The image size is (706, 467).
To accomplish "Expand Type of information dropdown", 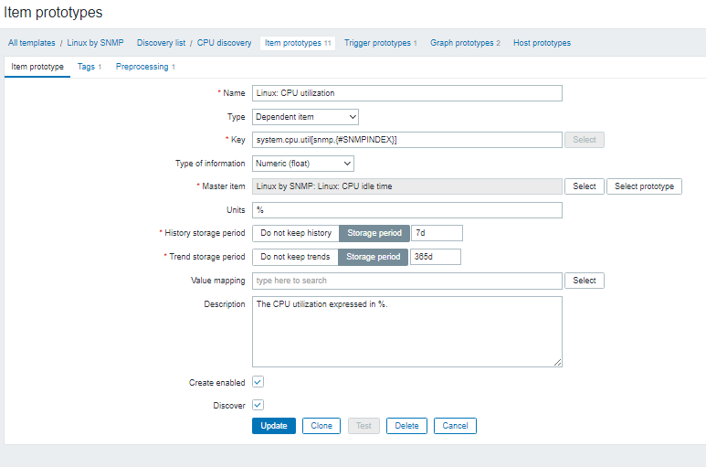I will [x=302, y=163].
